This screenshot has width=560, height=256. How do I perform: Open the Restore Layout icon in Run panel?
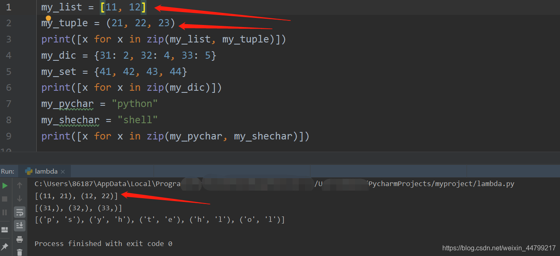(5, 229)
